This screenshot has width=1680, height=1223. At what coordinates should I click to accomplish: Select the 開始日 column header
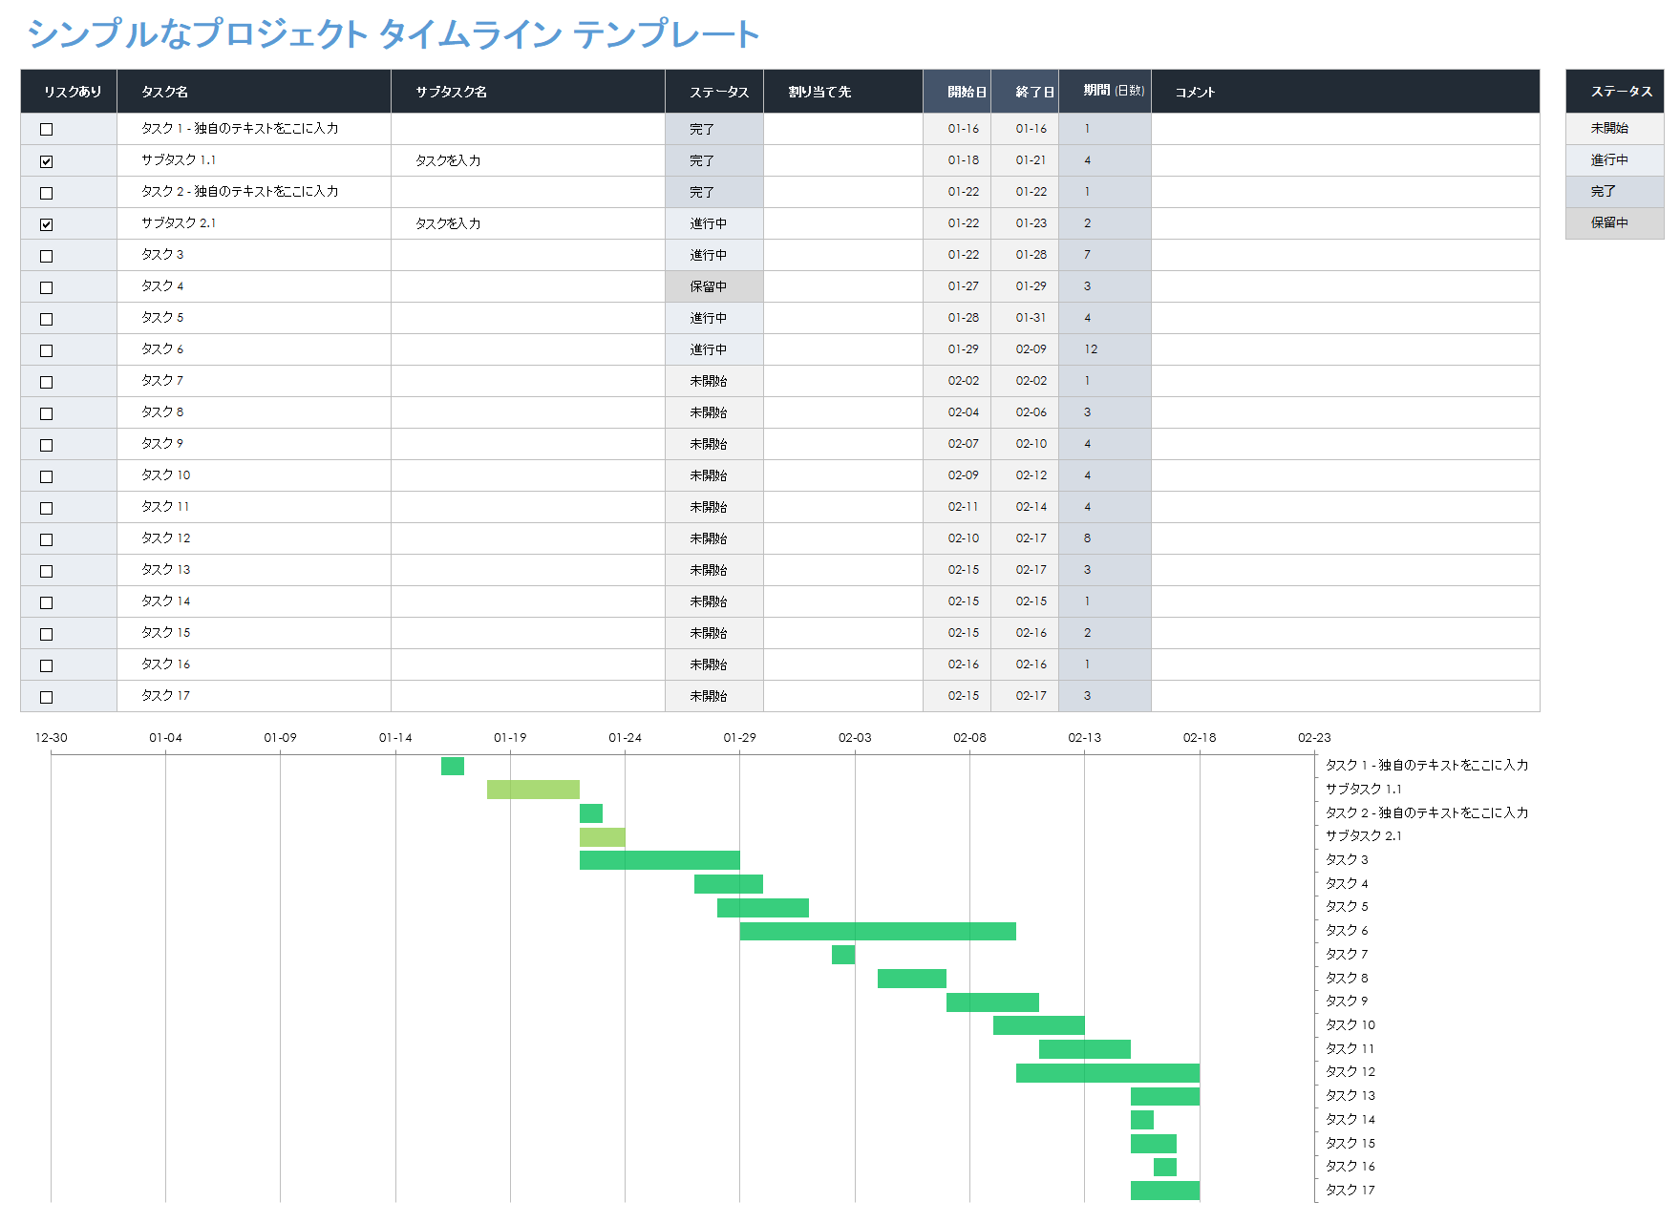click(x=957, y=92)
